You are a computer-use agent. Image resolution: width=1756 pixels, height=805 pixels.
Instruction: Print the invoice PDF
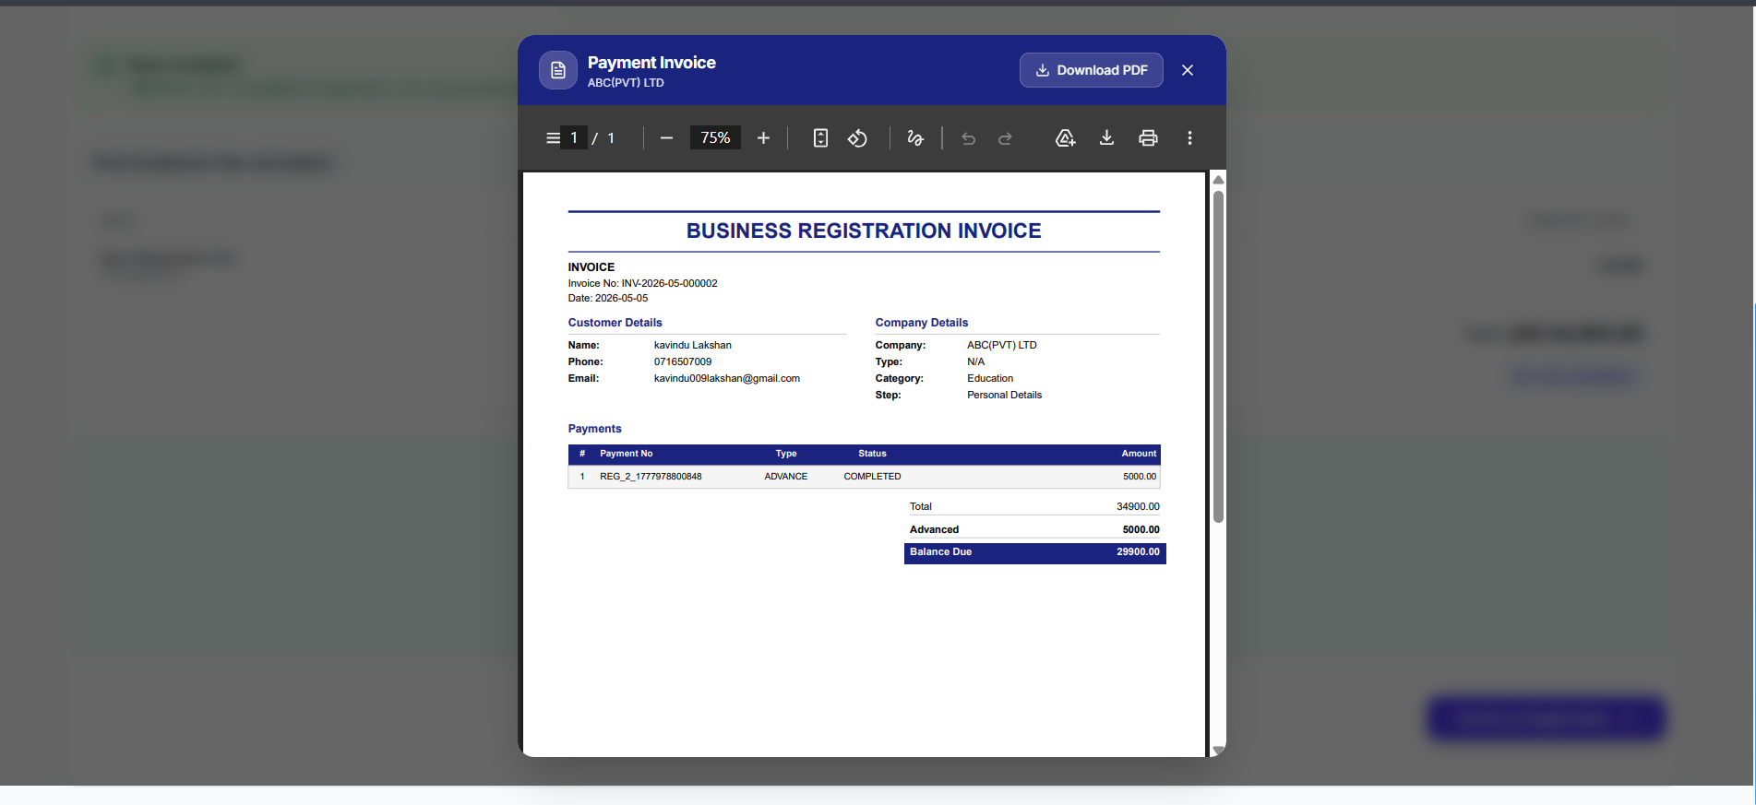coord(1148,138)
